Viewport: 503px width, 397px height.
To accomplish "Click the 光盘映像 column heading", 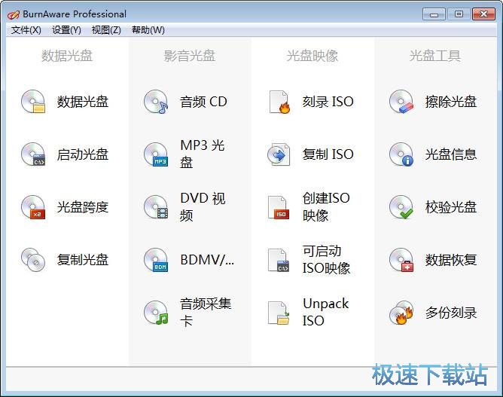I will coord(312,56).
